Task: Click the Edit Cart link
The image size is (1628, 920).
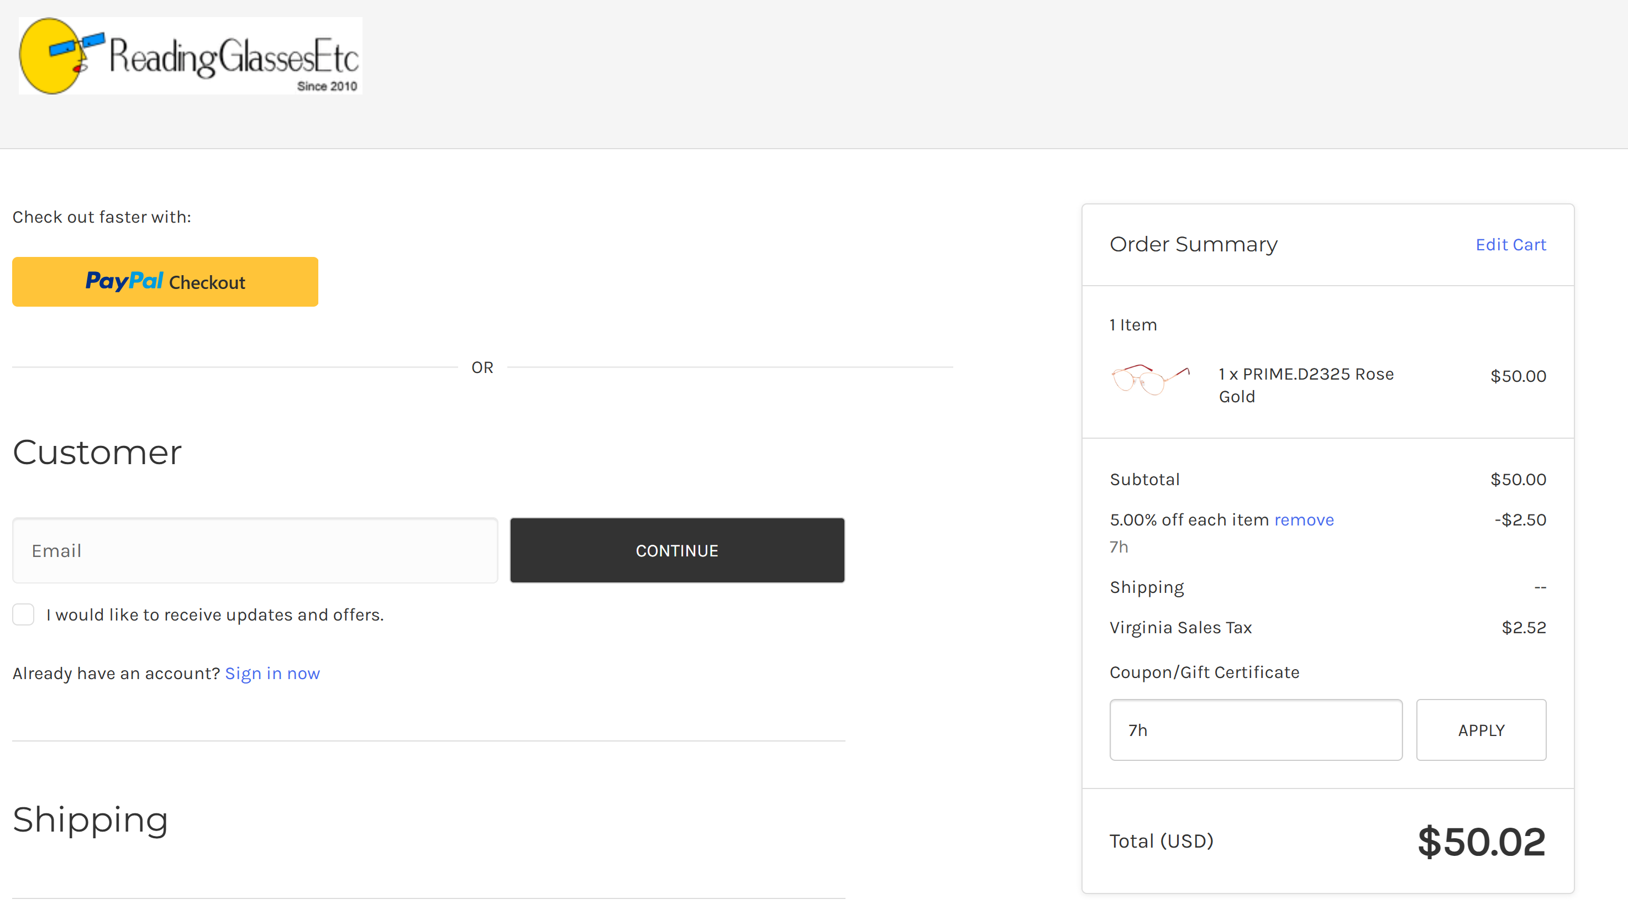Action: [x=1510, y=245]
